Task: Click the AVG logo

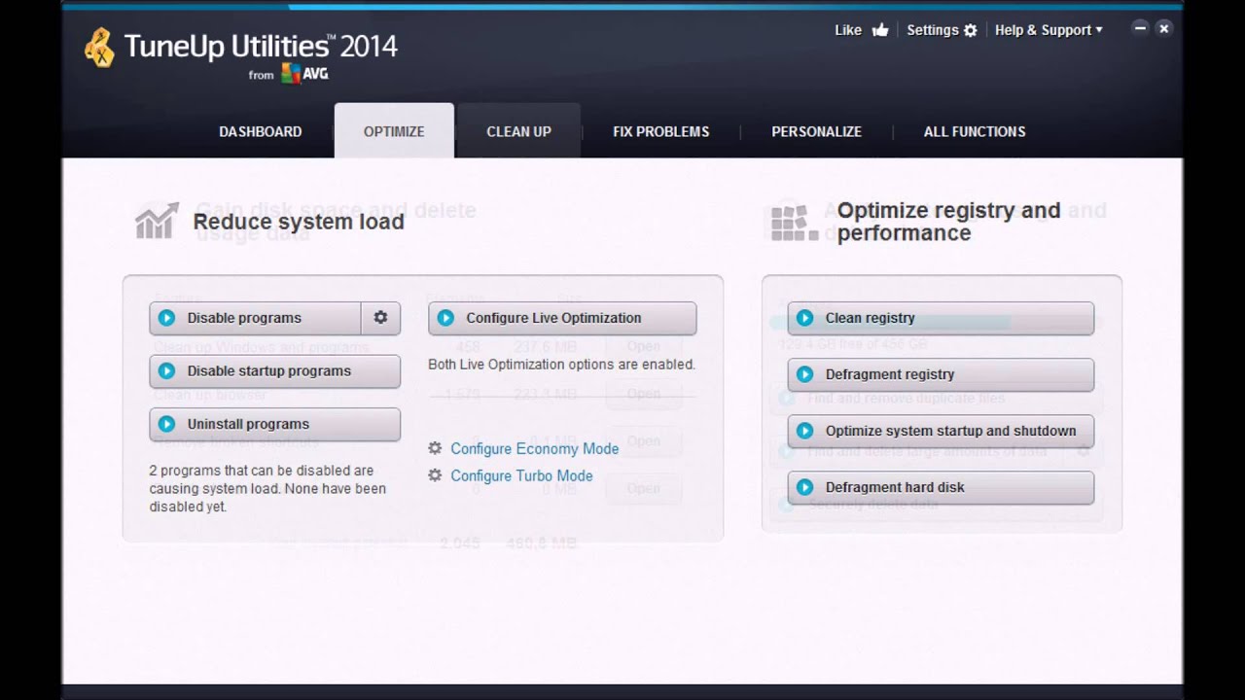Action: tap(304, 74)
